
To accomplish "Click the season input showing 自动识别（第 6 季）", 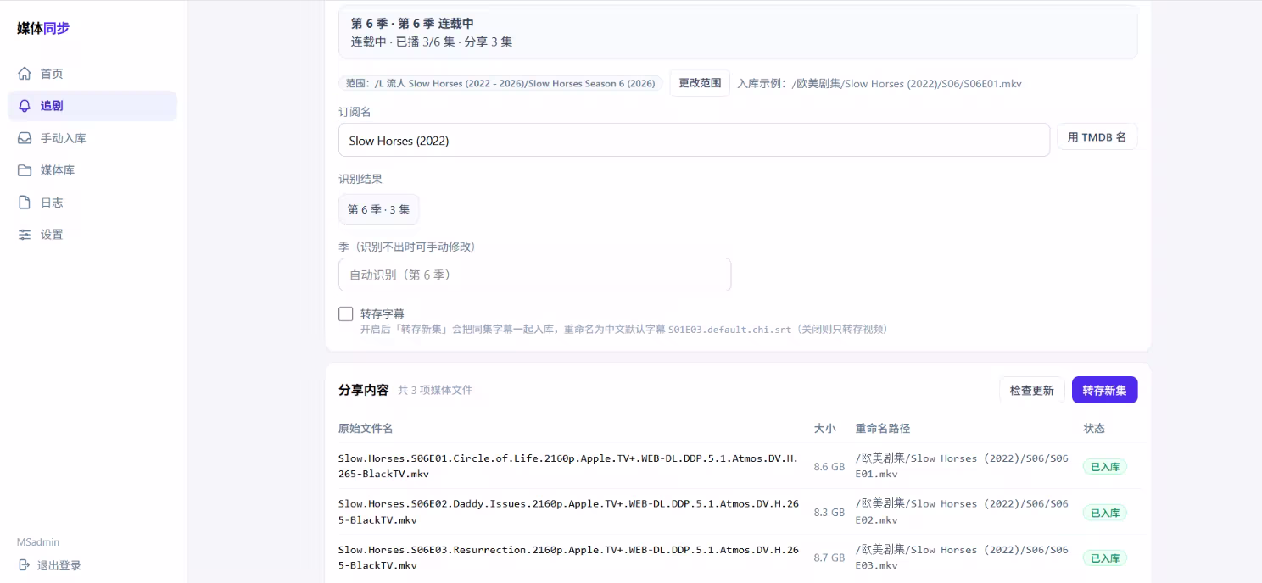I will (x=534, y=275).
